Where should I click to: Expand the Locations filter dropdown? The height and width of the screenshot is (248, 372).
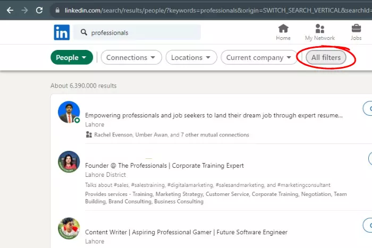click(191, 57)
